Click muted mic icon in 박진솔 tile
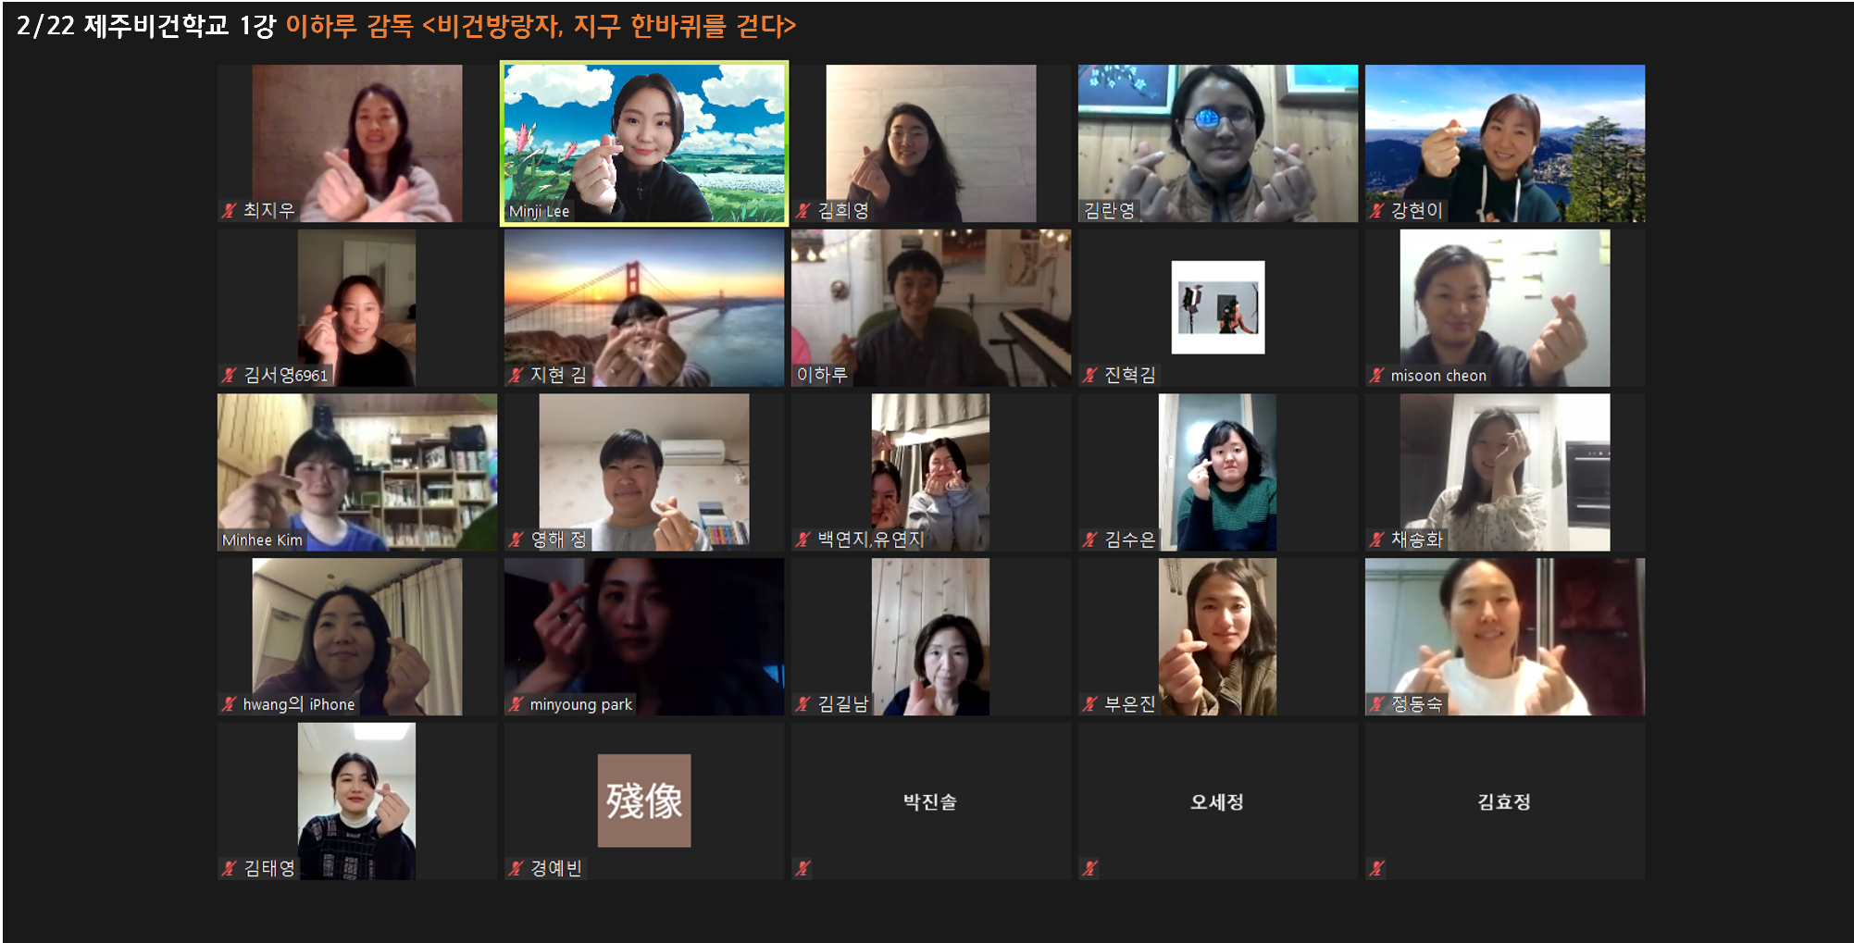Viewport: 1854px width, 943px height. click(803, 868)
